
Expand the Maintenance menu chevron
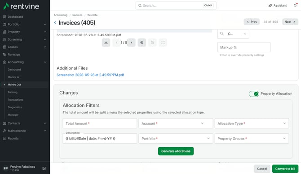click(x=45, y=131)
